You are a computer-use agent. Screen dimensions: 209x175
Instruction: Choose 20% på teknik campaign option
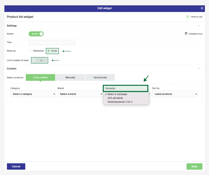(115, 98)
